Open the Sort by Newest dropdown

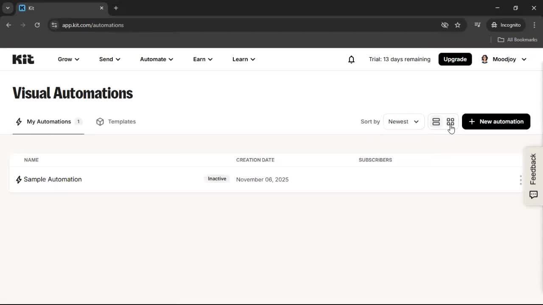pos(403,122)
